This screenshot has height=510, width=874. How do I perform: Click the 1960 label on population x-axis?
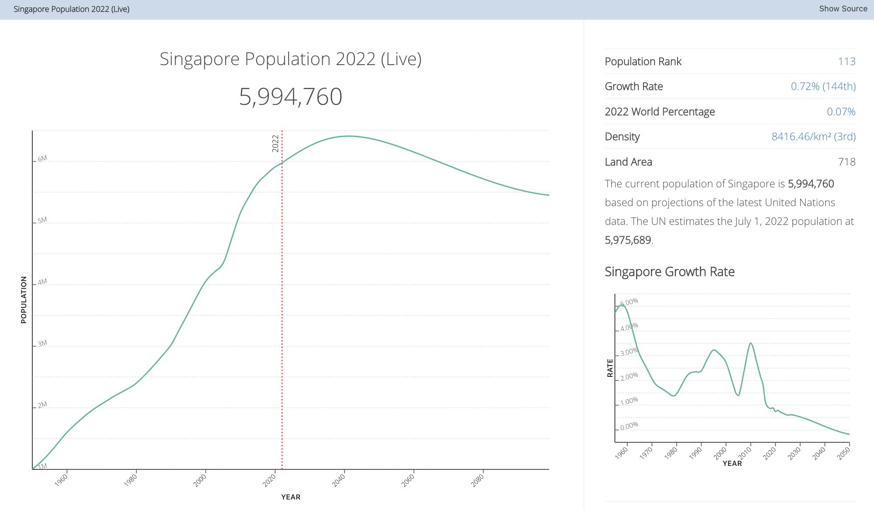(62, 480)
